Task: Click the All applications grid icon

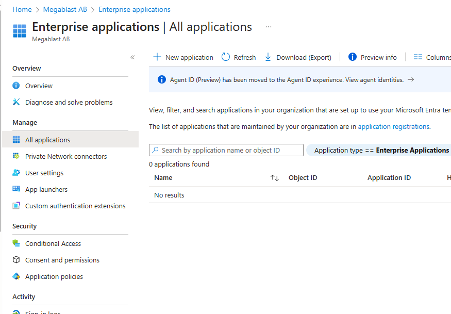Action: pos(16,140)
